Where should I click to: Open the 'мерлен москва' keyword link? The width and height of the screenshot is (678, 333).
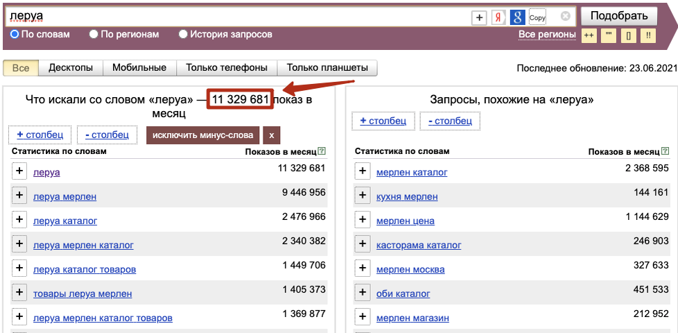[411, 269]
